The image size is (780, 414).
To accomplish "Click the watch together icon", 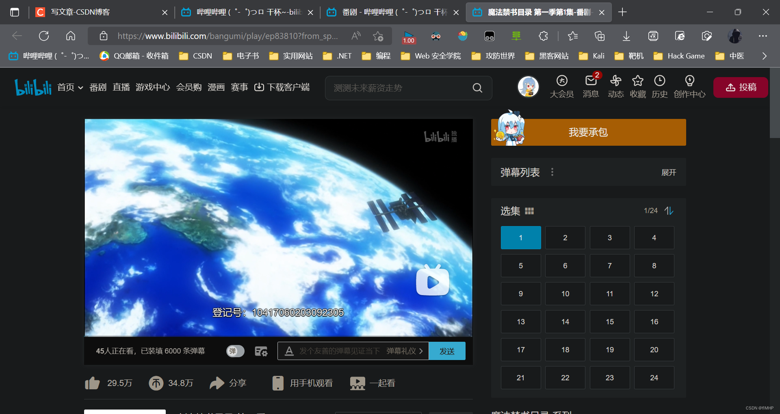I will pos(357,383).
